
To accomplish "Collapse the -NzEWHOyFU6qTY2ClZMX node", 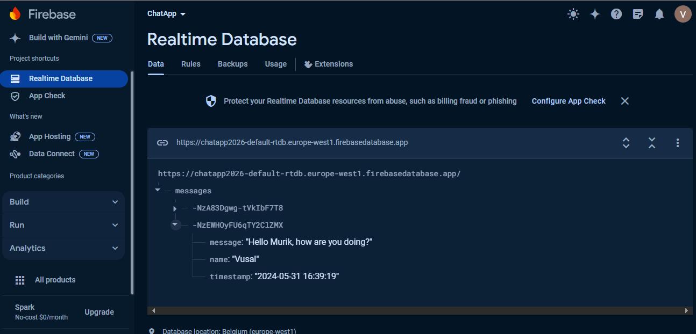I will [x=175, y=225].
